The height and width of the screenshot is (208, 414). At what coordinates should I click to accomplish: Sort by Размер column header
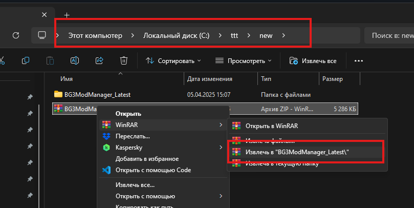tap(333, 79)
